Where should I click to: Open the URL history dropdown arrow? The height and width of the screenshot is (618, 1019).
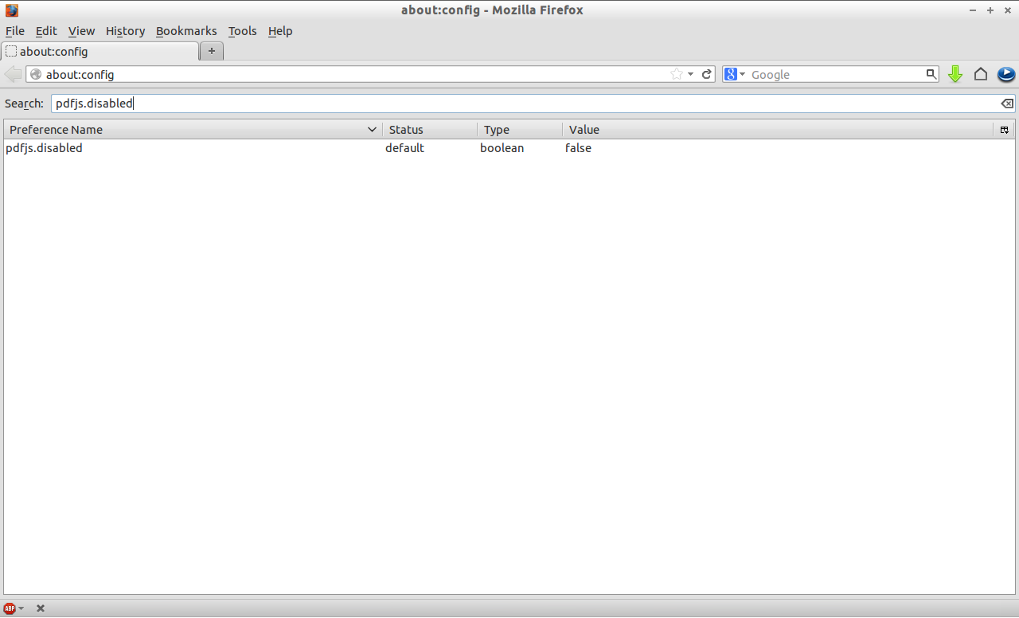(x=691, y=74)
